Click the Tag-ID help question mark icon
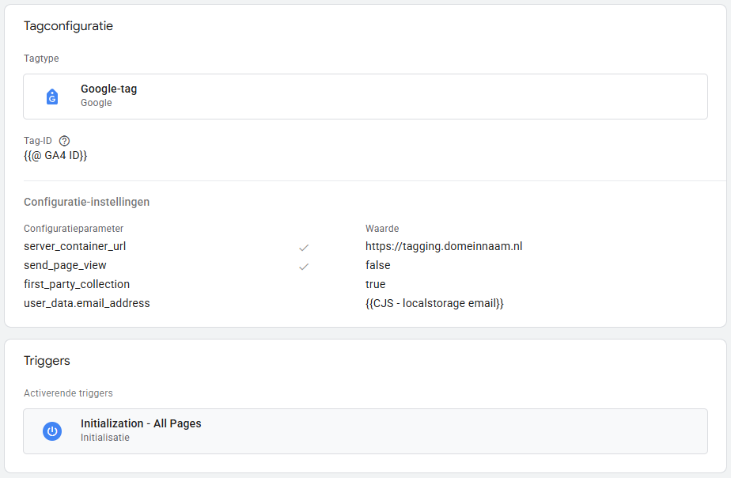The height and width of the screenshot is (478, 731). point(64,141)
